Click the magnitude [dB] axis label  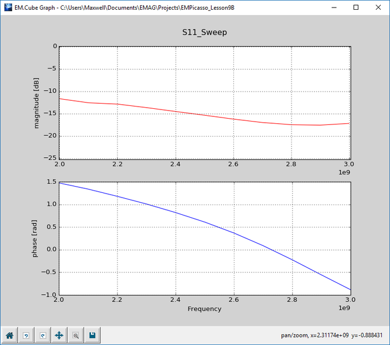tap(36, 103)
